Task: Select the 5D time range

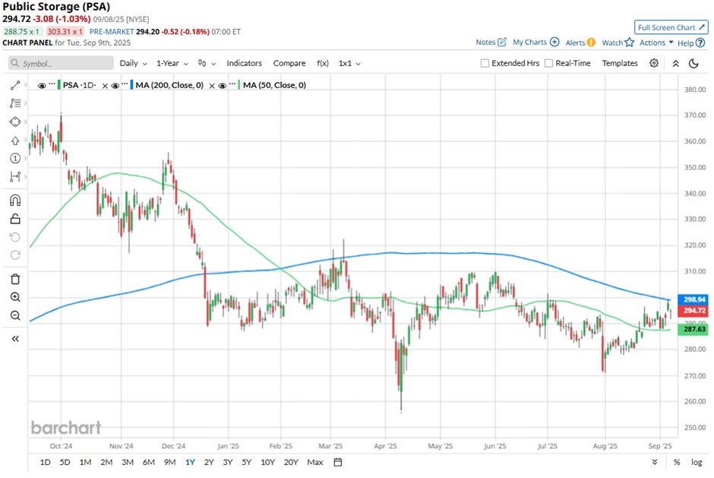Action: click(65, 462)
